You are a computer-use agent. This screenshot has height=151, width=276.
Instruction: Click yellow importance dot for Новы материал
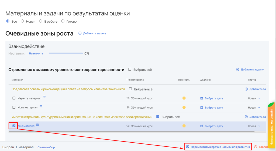coord(184,107)
